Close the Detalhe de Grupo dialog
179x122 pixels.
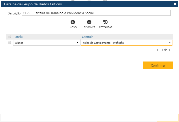pos(175,4)
